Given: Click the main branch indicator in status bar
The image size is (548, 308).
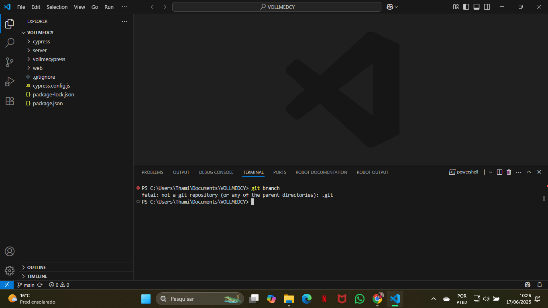Looking at the screenshot, I should click(x=26, y=285).
